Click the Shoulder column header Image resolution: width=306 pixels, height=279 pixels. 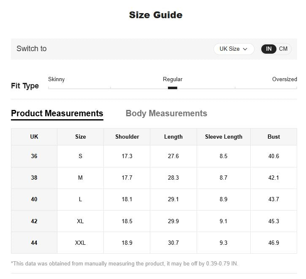pyautogui.click(x=127, y=137)
